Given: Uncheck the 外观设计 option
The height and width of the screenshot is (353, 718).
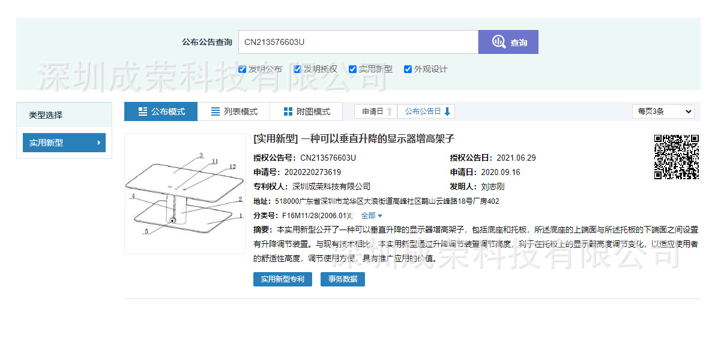Looking at the screenshot, I should coord(408,69).
